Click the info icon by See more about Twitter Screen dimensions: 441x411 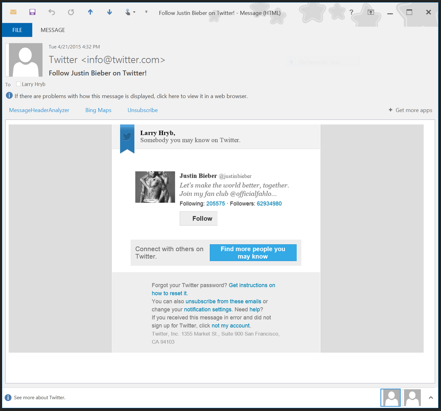[8, 397]
